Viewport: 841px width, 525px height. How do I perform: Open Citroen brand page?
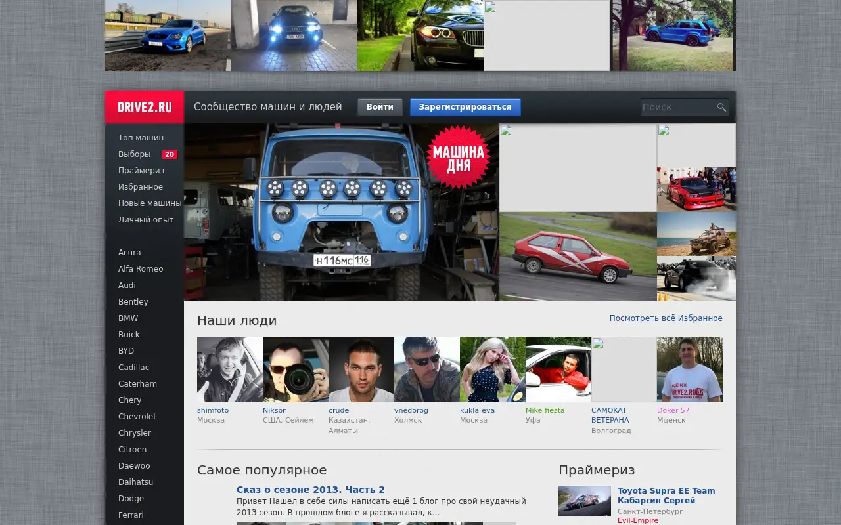(132, 450)
